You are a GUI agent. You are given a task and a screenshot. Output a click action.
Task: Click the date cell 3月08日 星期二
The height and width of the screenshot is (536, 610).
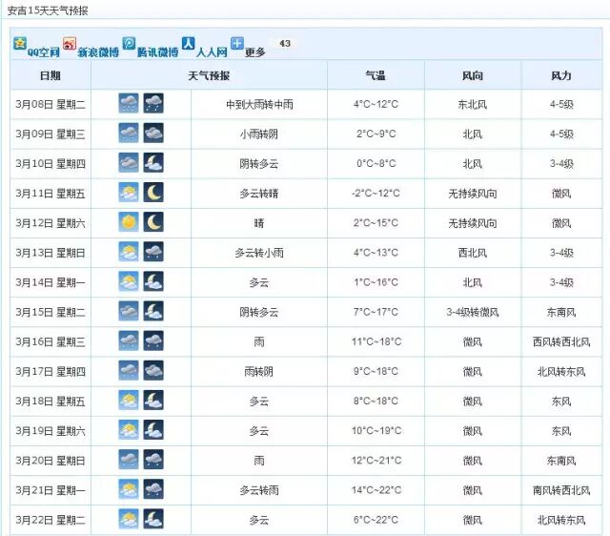(x=51, y=104)
